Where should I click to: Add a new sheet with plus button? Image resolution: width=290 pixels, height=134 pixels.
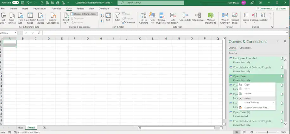click(44, 128)
